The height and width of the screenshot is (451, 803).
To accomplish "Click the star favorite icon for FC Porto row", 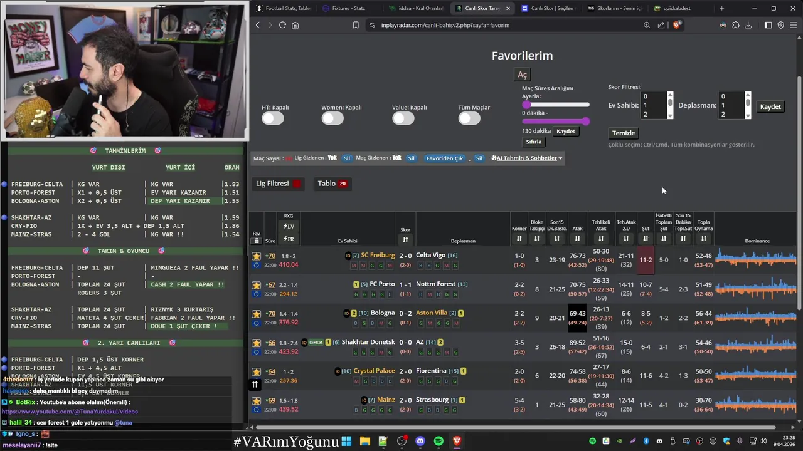I will pos(256,285).
